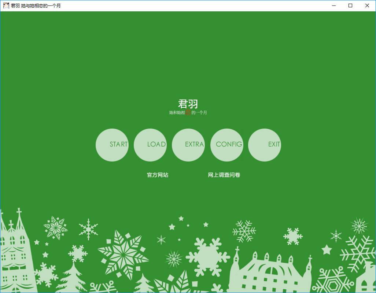Click the 君羽 title logo
Viewport: 376px width, 293px height.
pos(188,104)
